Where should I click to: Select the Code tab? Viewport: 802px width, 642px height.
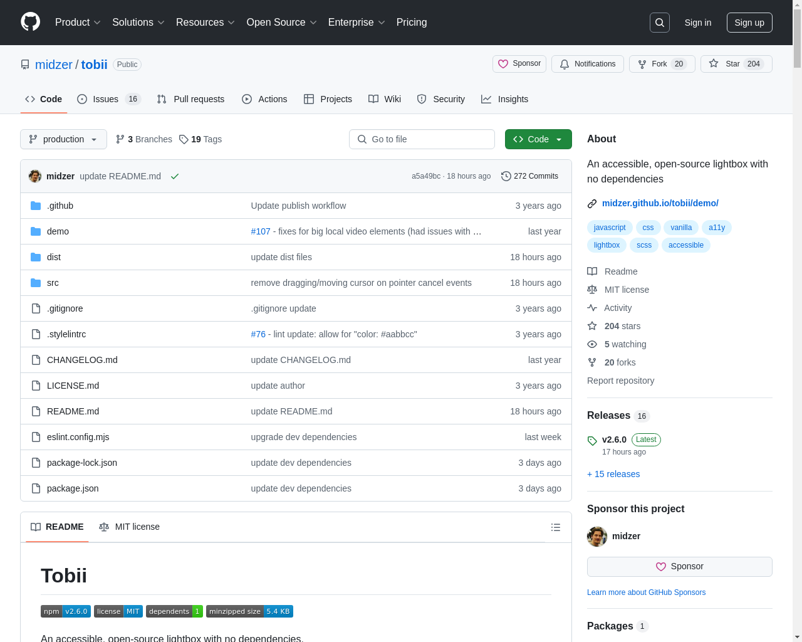click(x=44, y=99)
